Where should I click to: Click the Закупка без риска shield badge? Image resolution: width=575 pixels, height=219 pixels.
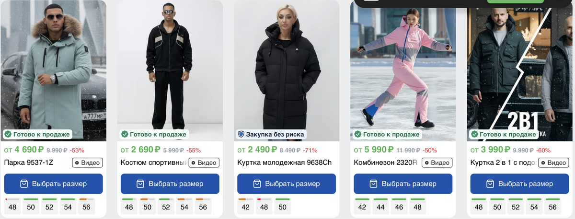[x=271, y=134]
